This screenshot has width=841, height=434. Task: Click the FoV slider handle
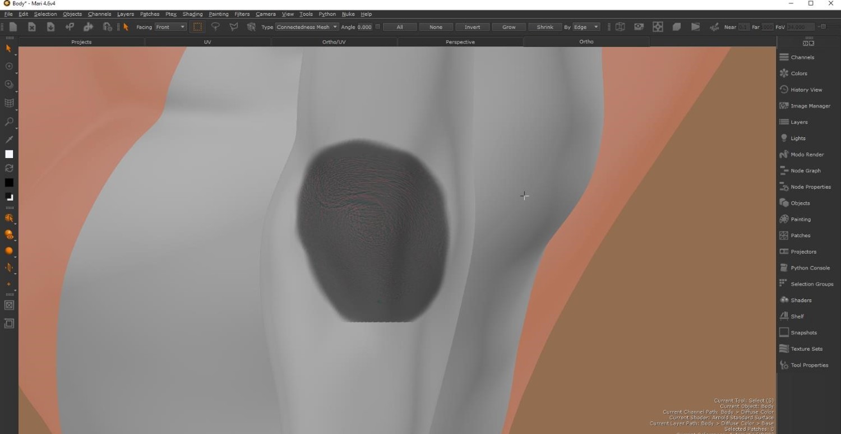822,27
